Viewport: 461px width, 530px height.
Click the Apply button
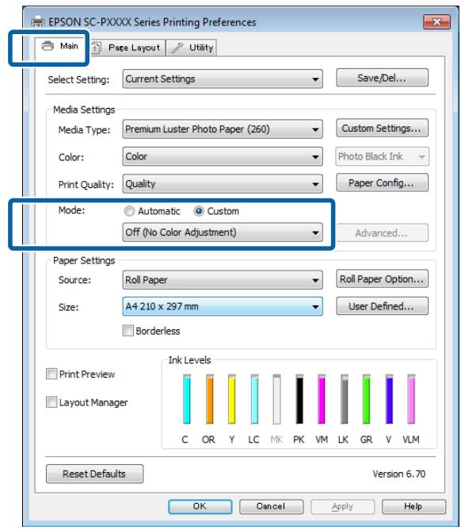tap(342, 506)
